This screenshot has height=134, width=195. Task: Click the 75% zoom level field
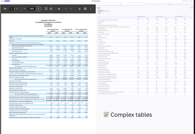(32, 9)
